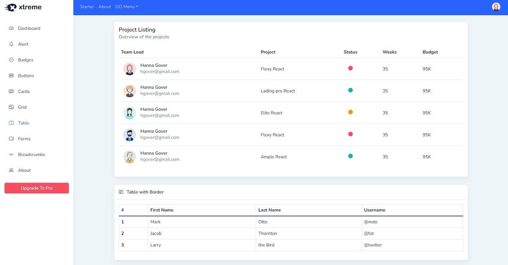
Task: Select the Table sidebar icon
Action: click(11, 123)
